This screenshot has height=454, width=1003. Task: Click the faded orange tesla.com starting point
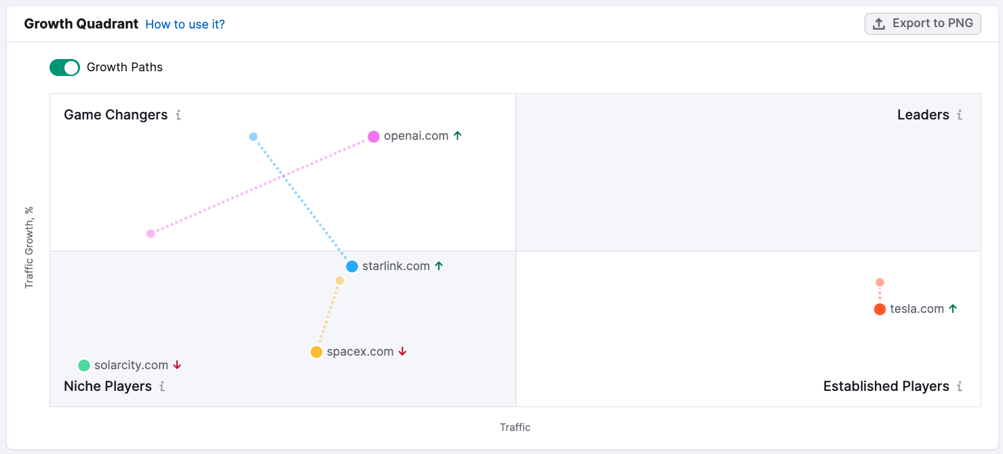pyautogui.click(x=880, y=282)
